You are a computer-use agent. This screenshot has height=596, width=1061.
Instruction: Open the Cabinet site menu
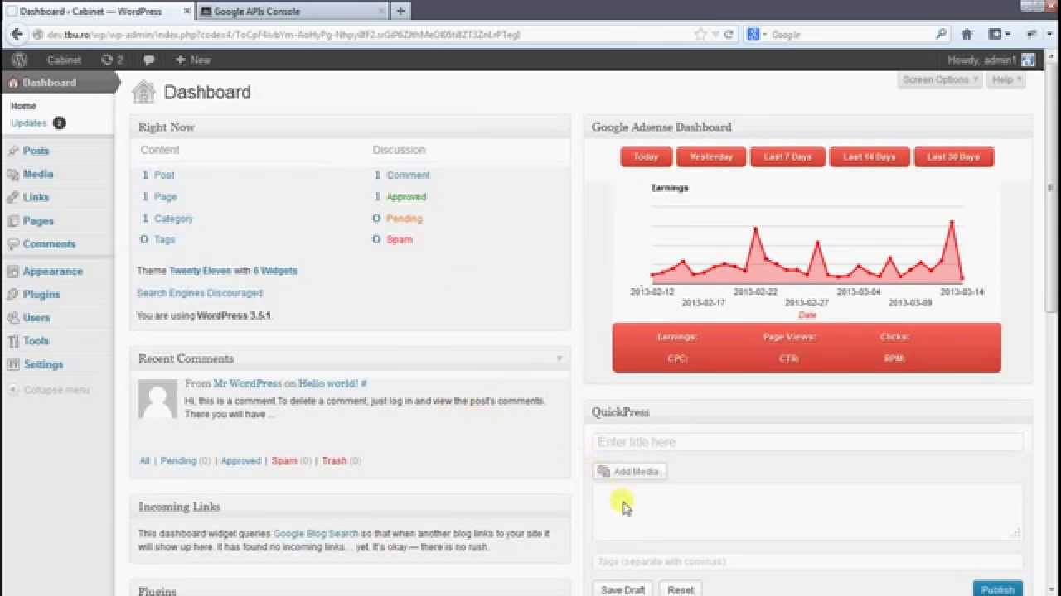point(64,60)
